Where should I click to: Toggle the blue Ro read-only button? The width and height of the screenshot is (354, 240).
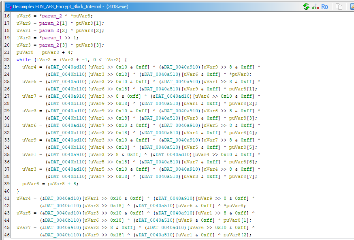click(x=324, y=6)
